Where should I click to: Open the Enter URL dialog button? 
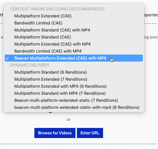click(x=90, y=133)
